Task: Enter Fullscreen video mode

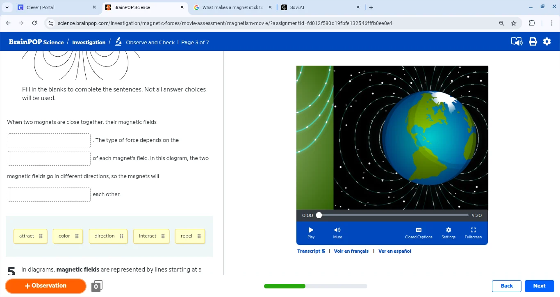Action: [x=473, y=233]
